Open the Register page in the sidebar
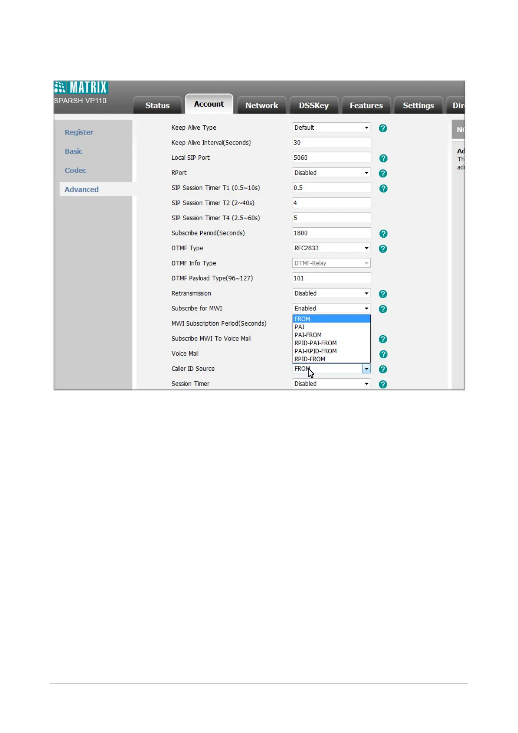 pos(79,132)
